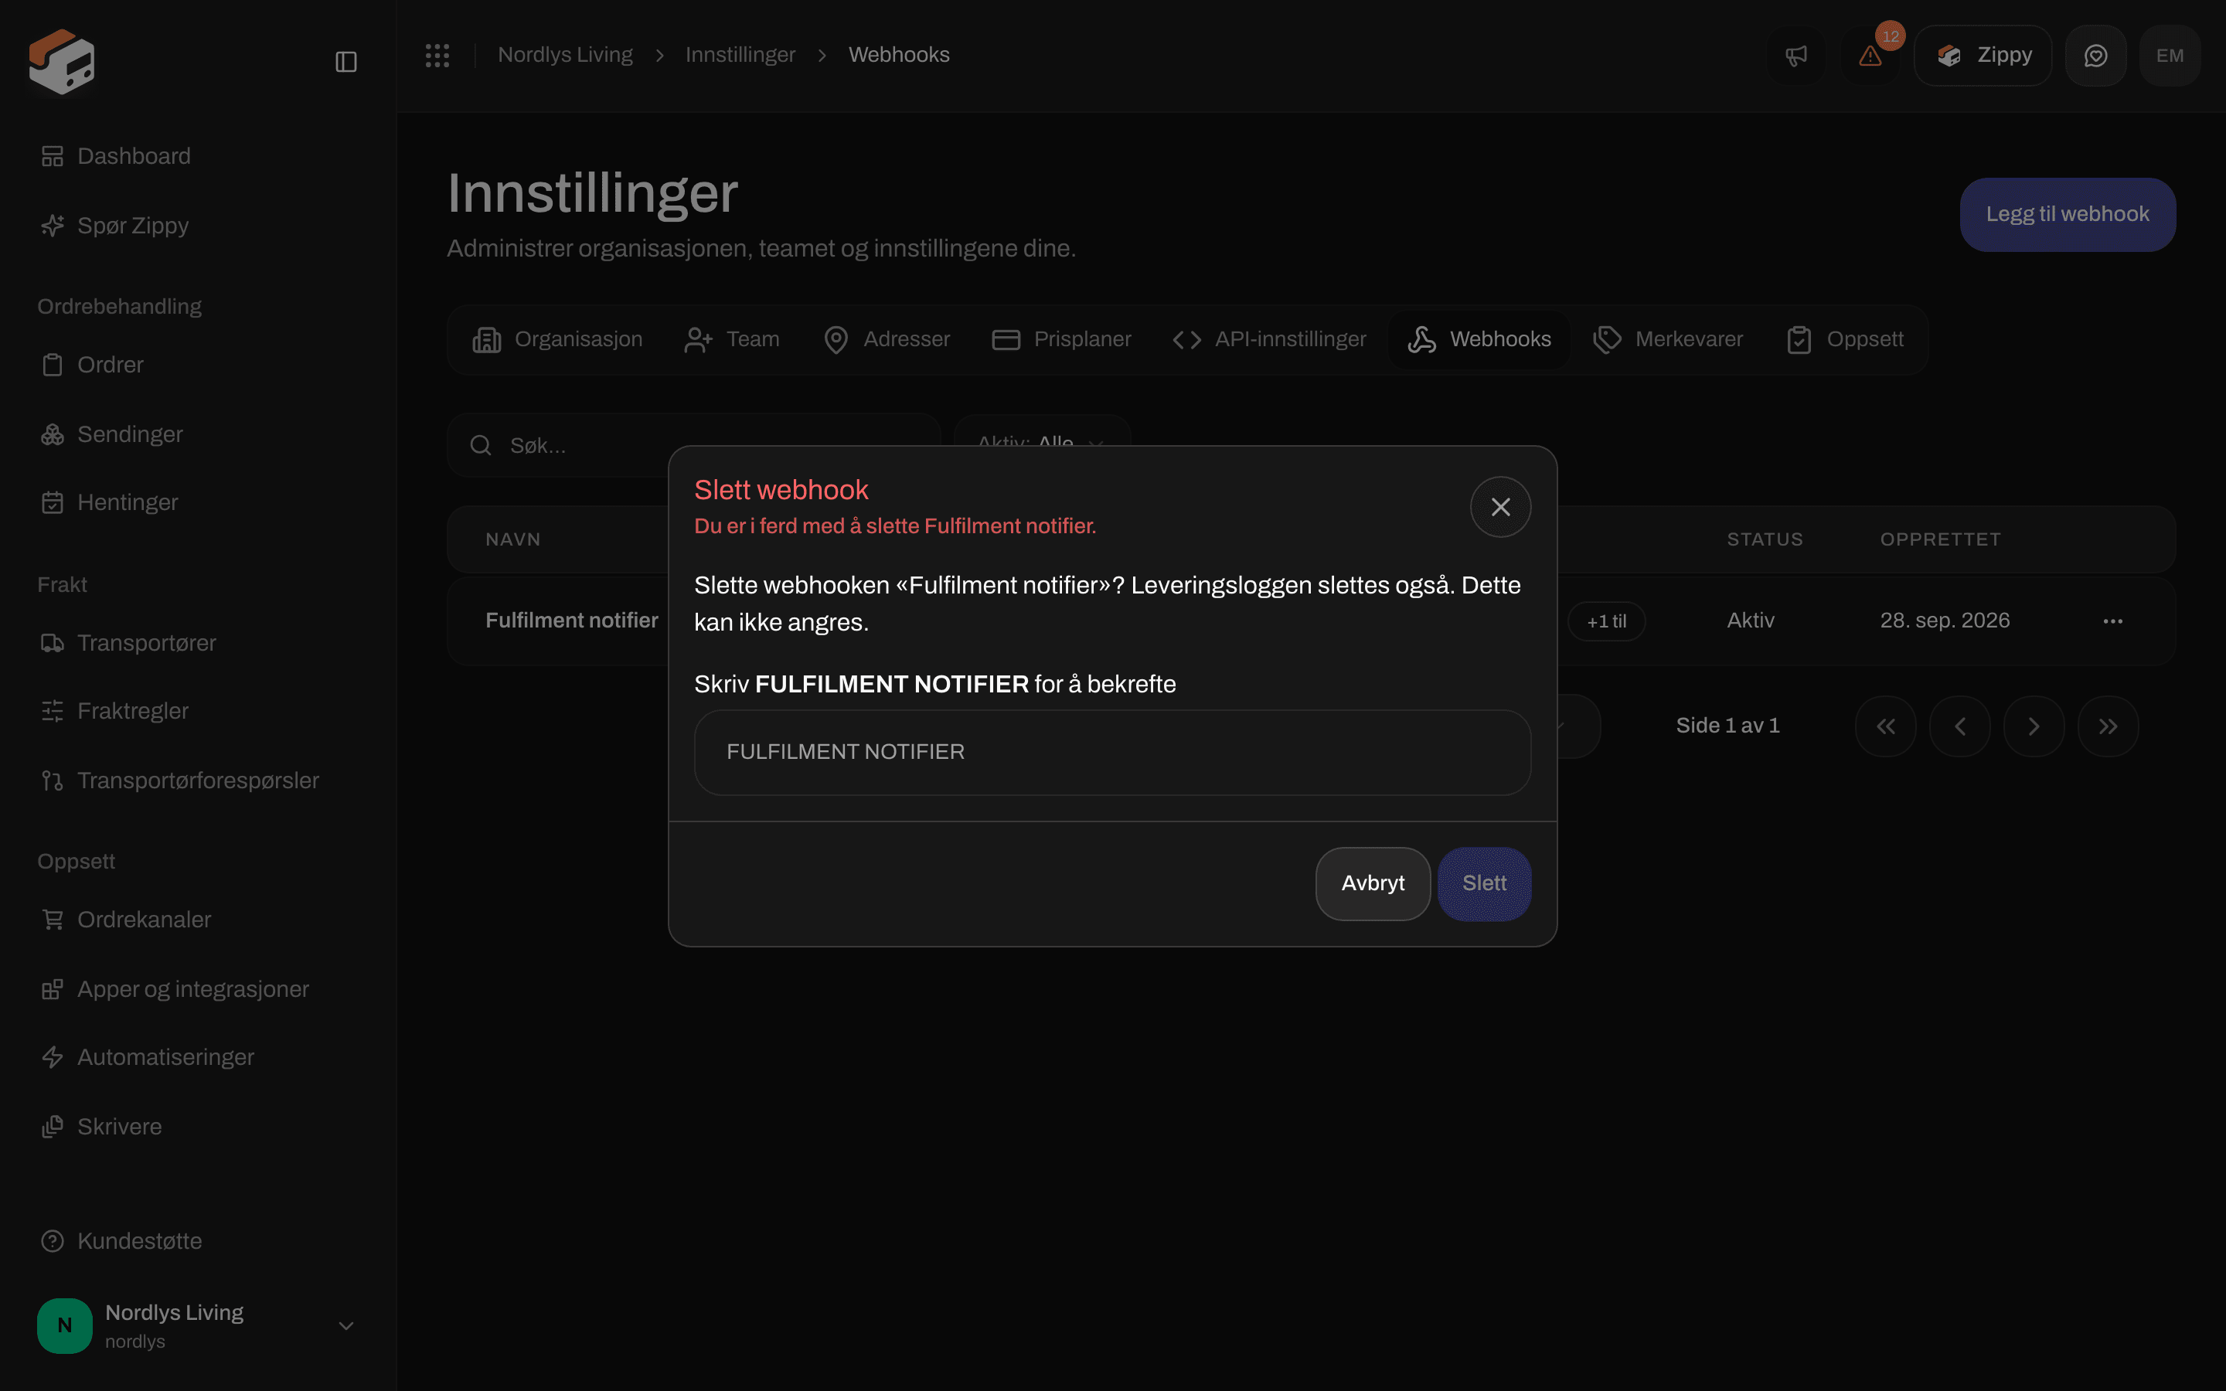Switch to the Merkevarer tab

click(x=1668, y=339)
